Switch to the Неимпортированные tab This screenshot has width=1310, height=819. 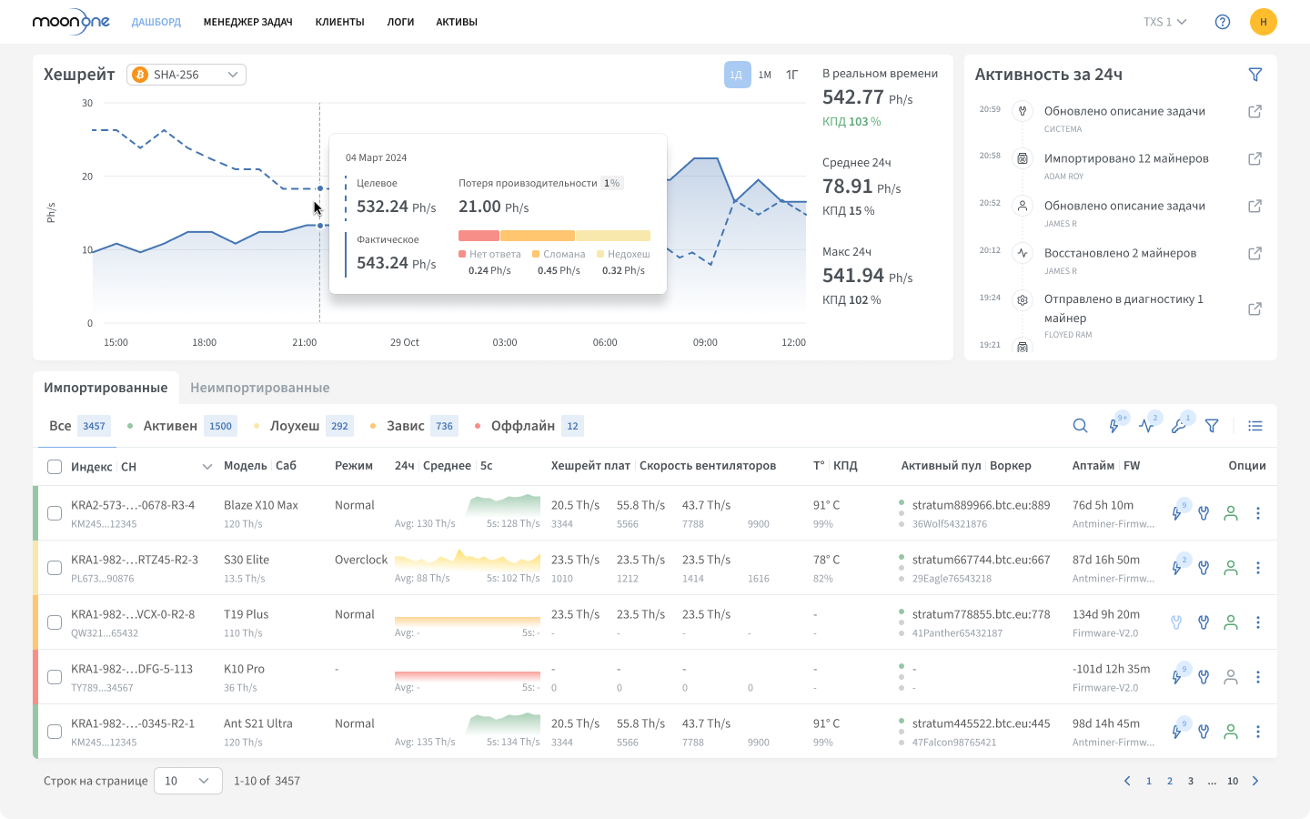(259, 388)
